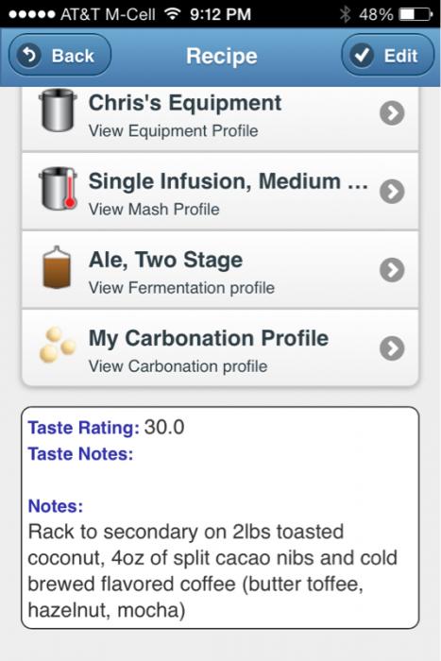The image size is (441, 661).
Task: Open View Equipment Profile row
Action: pyautogui.click(x=220, y=118)
